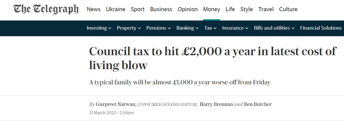Screen dimensions: 344x121
Task: View author Gurpreet Narwan's profile
Action: (x=116, y=104)
